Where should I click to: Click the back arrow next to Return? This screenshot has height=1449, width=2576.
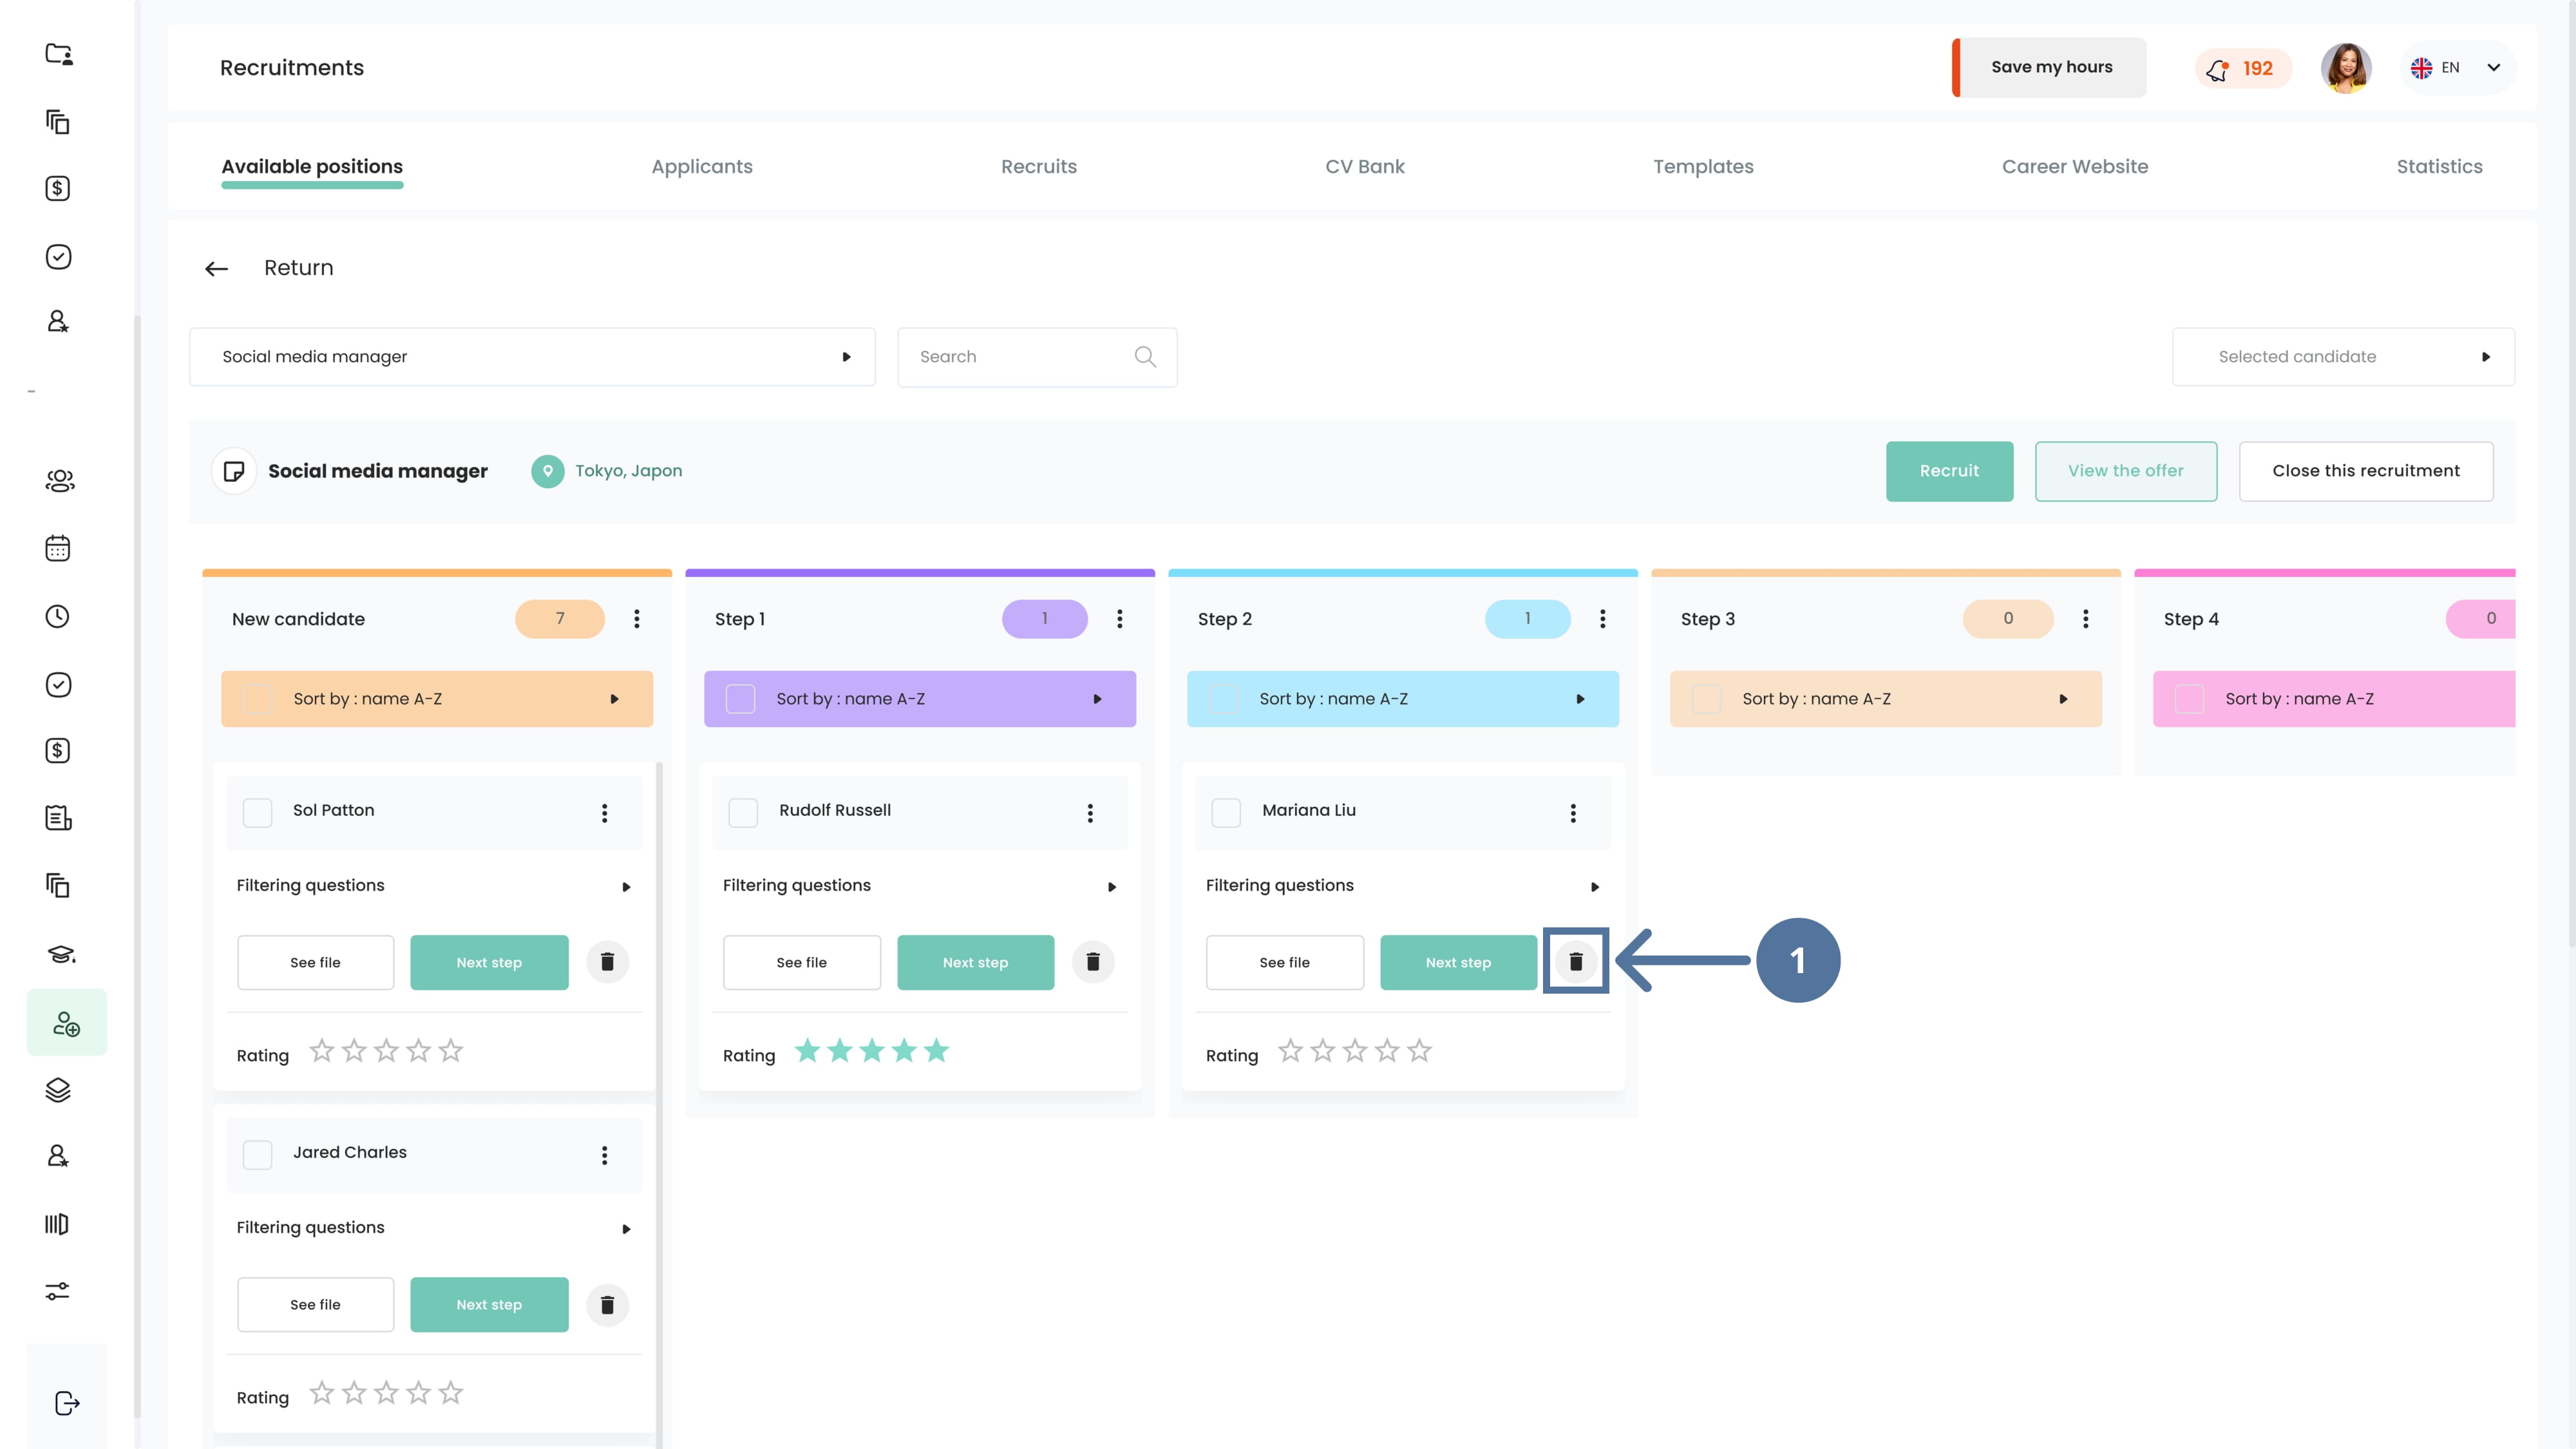pyautogui.click(x=217, y=268)
